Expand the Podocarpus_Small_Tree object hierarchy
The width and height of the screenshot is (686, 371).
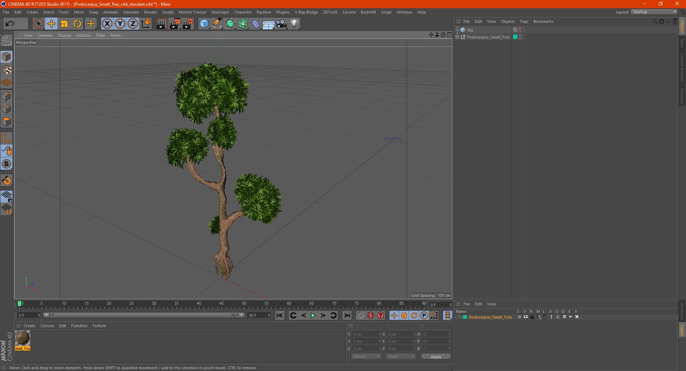(x=457, y=37)
